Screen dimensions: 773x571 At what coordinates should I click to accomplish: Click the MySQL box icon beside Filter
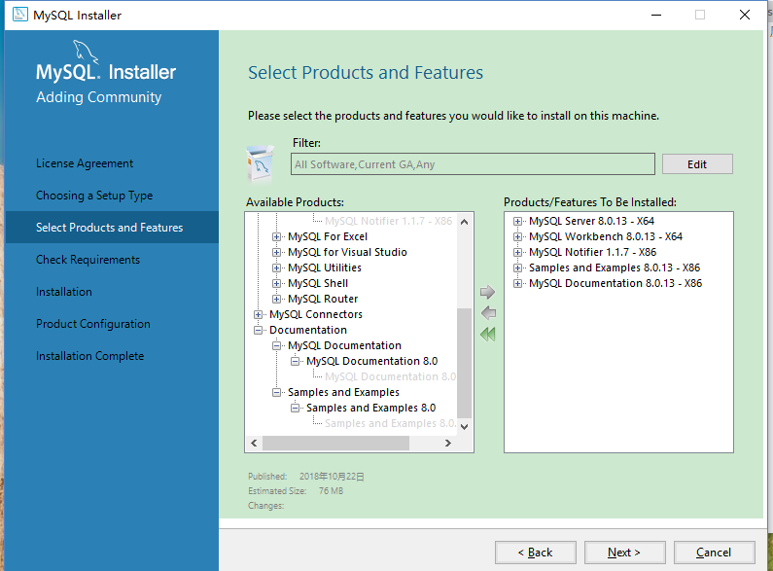pos(261,163)
